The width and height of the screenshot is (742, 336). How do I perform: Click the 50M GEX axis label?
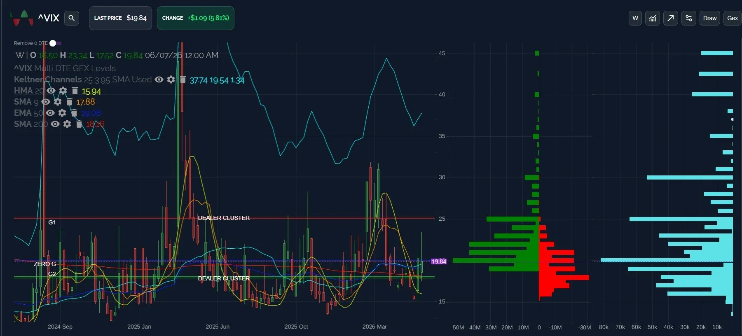tap(458, 327)
